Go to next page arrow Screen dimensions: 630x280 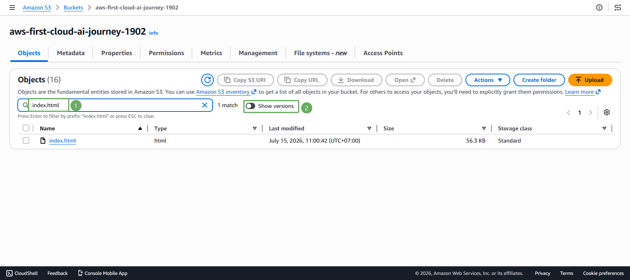591,113
